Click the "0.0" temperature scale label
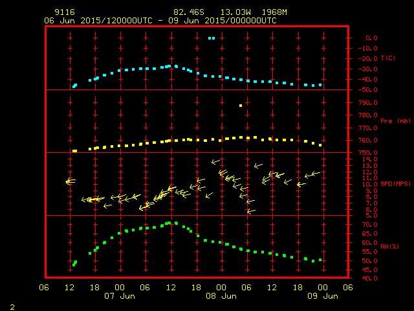This screenshot has height=311, width=414. pos(371,38)
